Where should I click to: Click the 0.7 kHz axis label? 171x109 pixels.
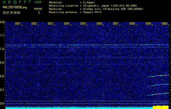click(x=2, y=90)
